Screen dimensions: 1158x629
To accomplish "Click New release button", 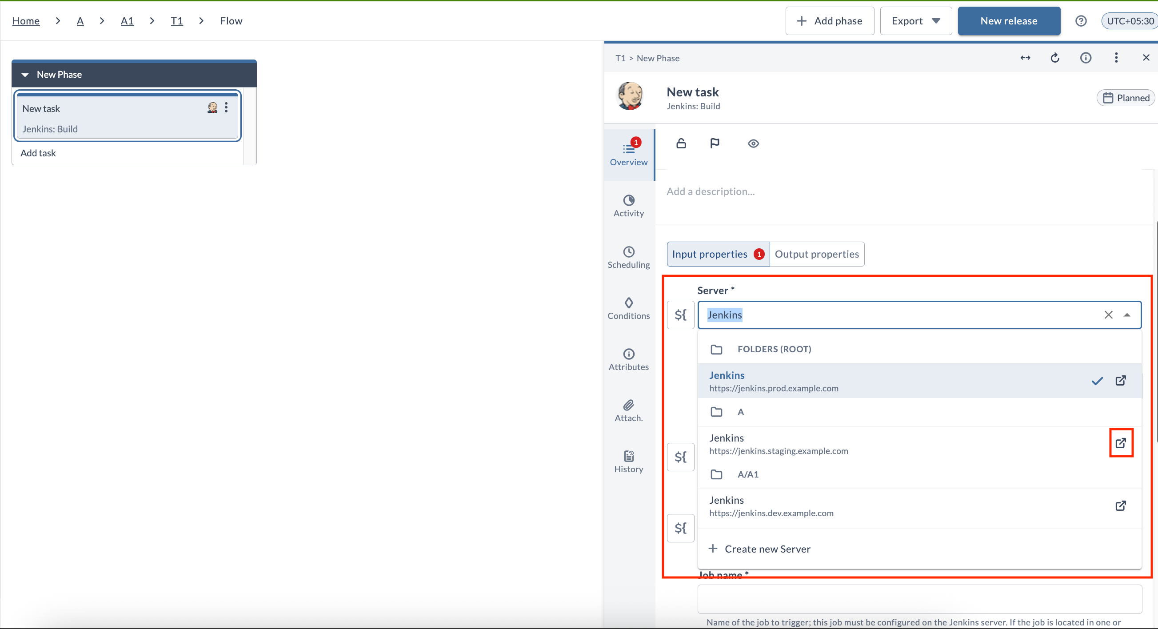I will click(1009, 21).
